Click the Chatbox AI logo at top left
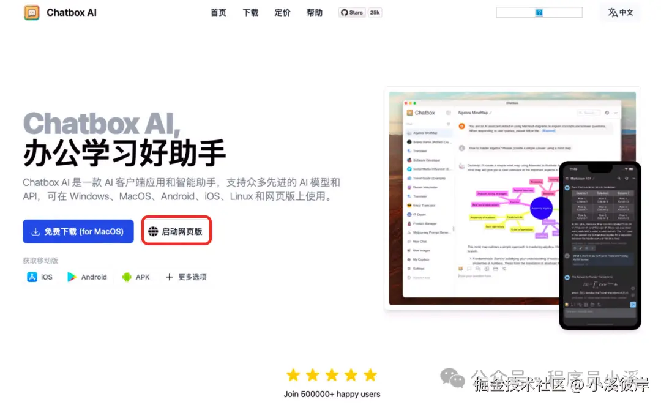Screen dimensions: 661x405 click(59, 12)
